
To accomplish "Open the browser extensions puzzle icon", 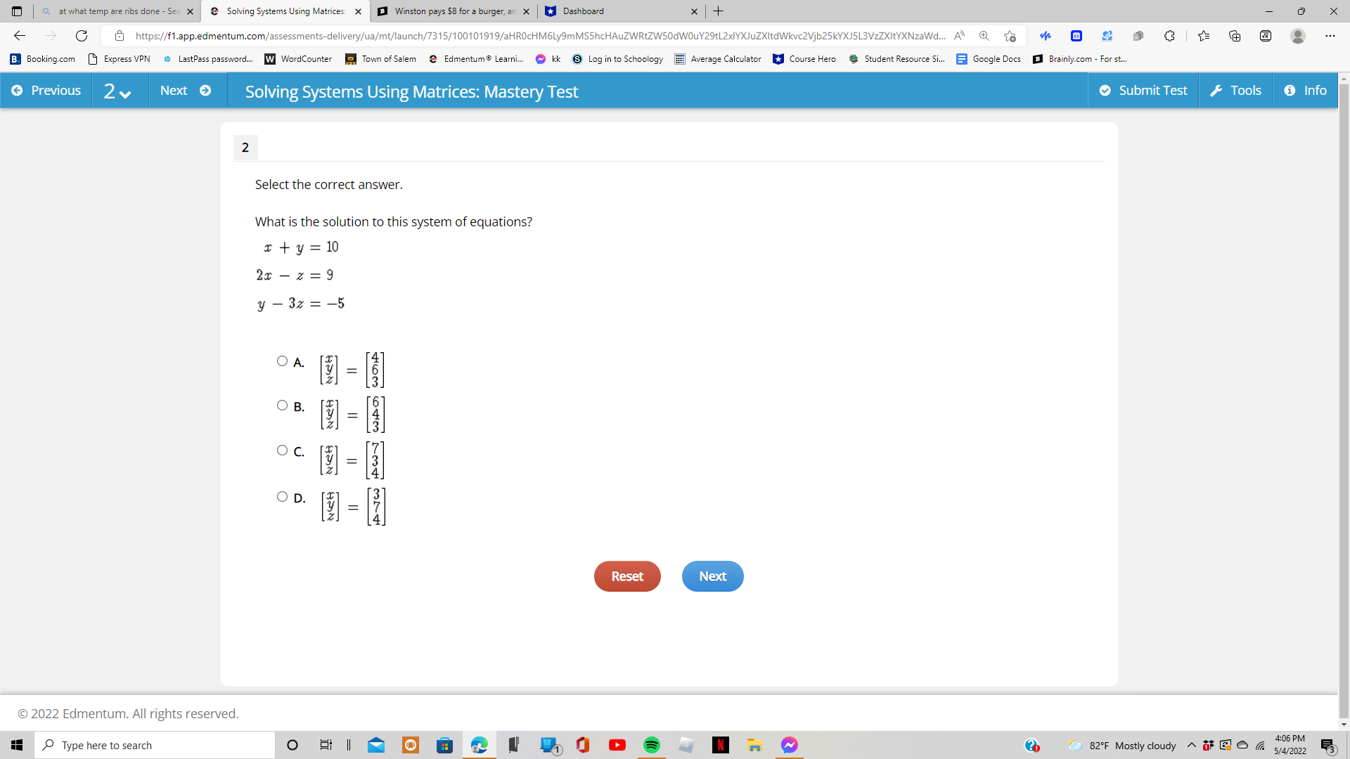I will [1169, 36].
